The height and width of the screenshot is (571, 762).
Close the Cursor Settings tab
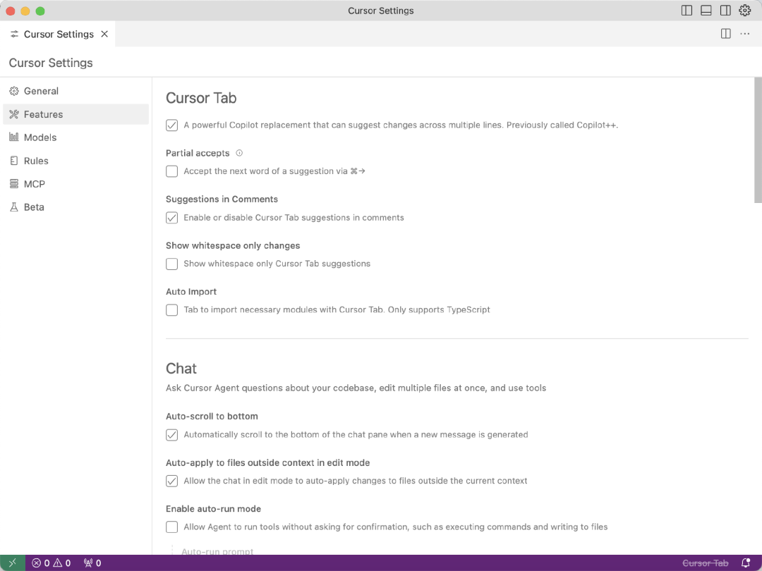point(104,34)
